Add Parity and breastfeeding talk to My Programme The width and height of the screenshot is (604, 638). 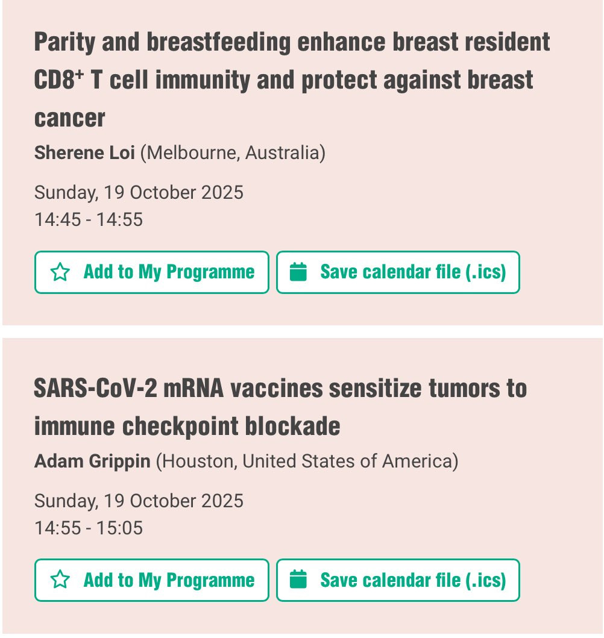pyautogui.click(x=152, y=273)
